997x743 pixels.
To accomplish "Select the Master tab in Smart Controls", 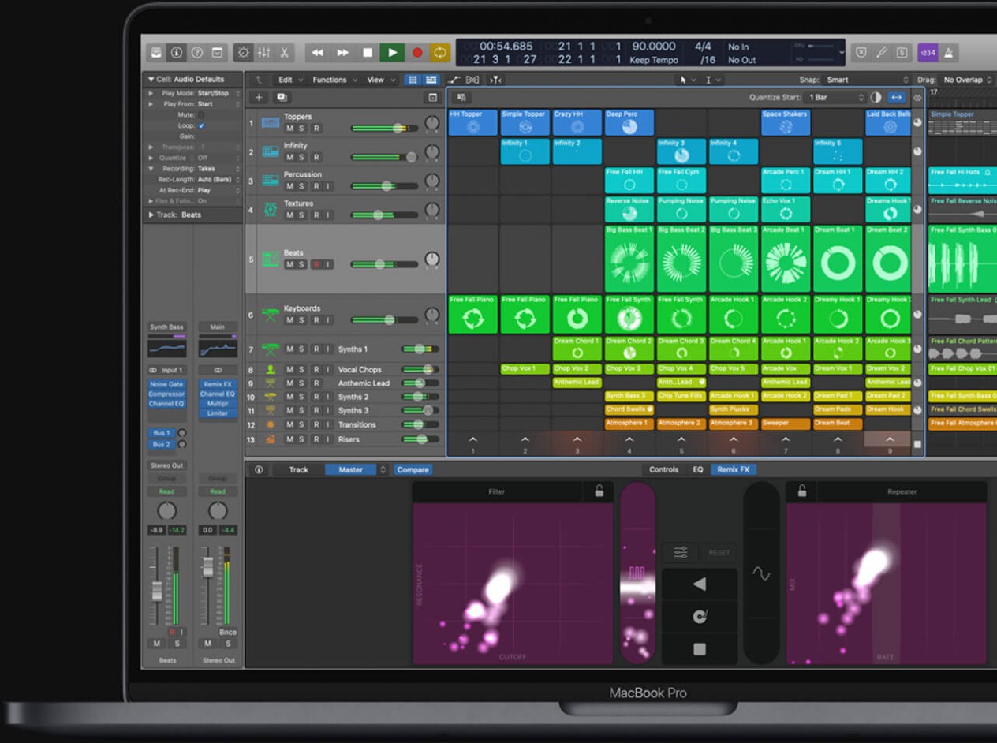I will [351, 469].
